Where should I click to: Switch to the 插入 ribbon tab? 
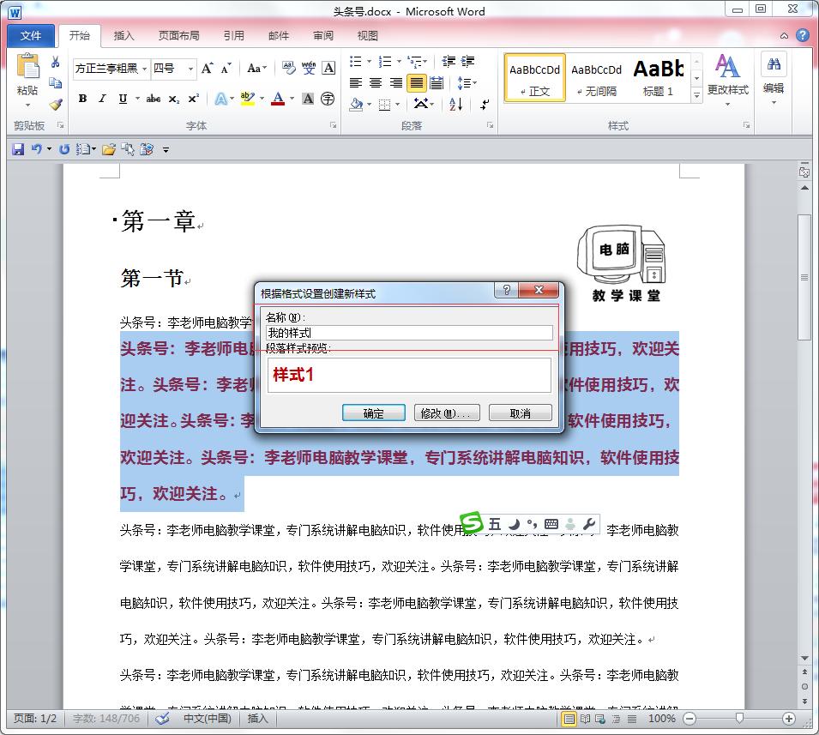click(x=123, y=35)
